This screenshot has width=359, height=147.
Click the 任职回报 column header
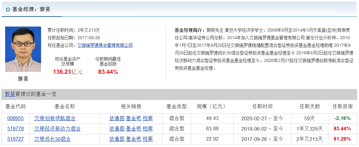(343, 106)
